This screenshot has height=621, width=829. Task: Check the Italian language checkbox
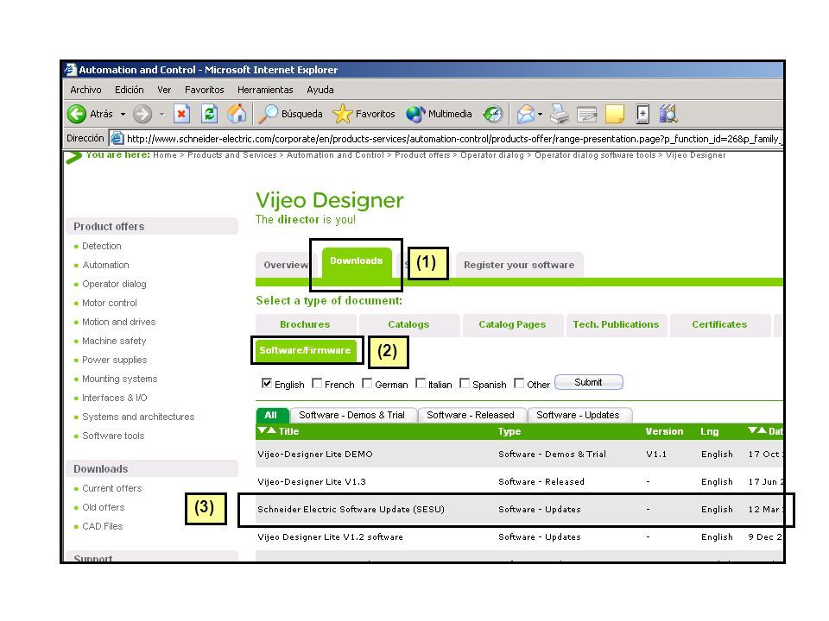point(421,383)
